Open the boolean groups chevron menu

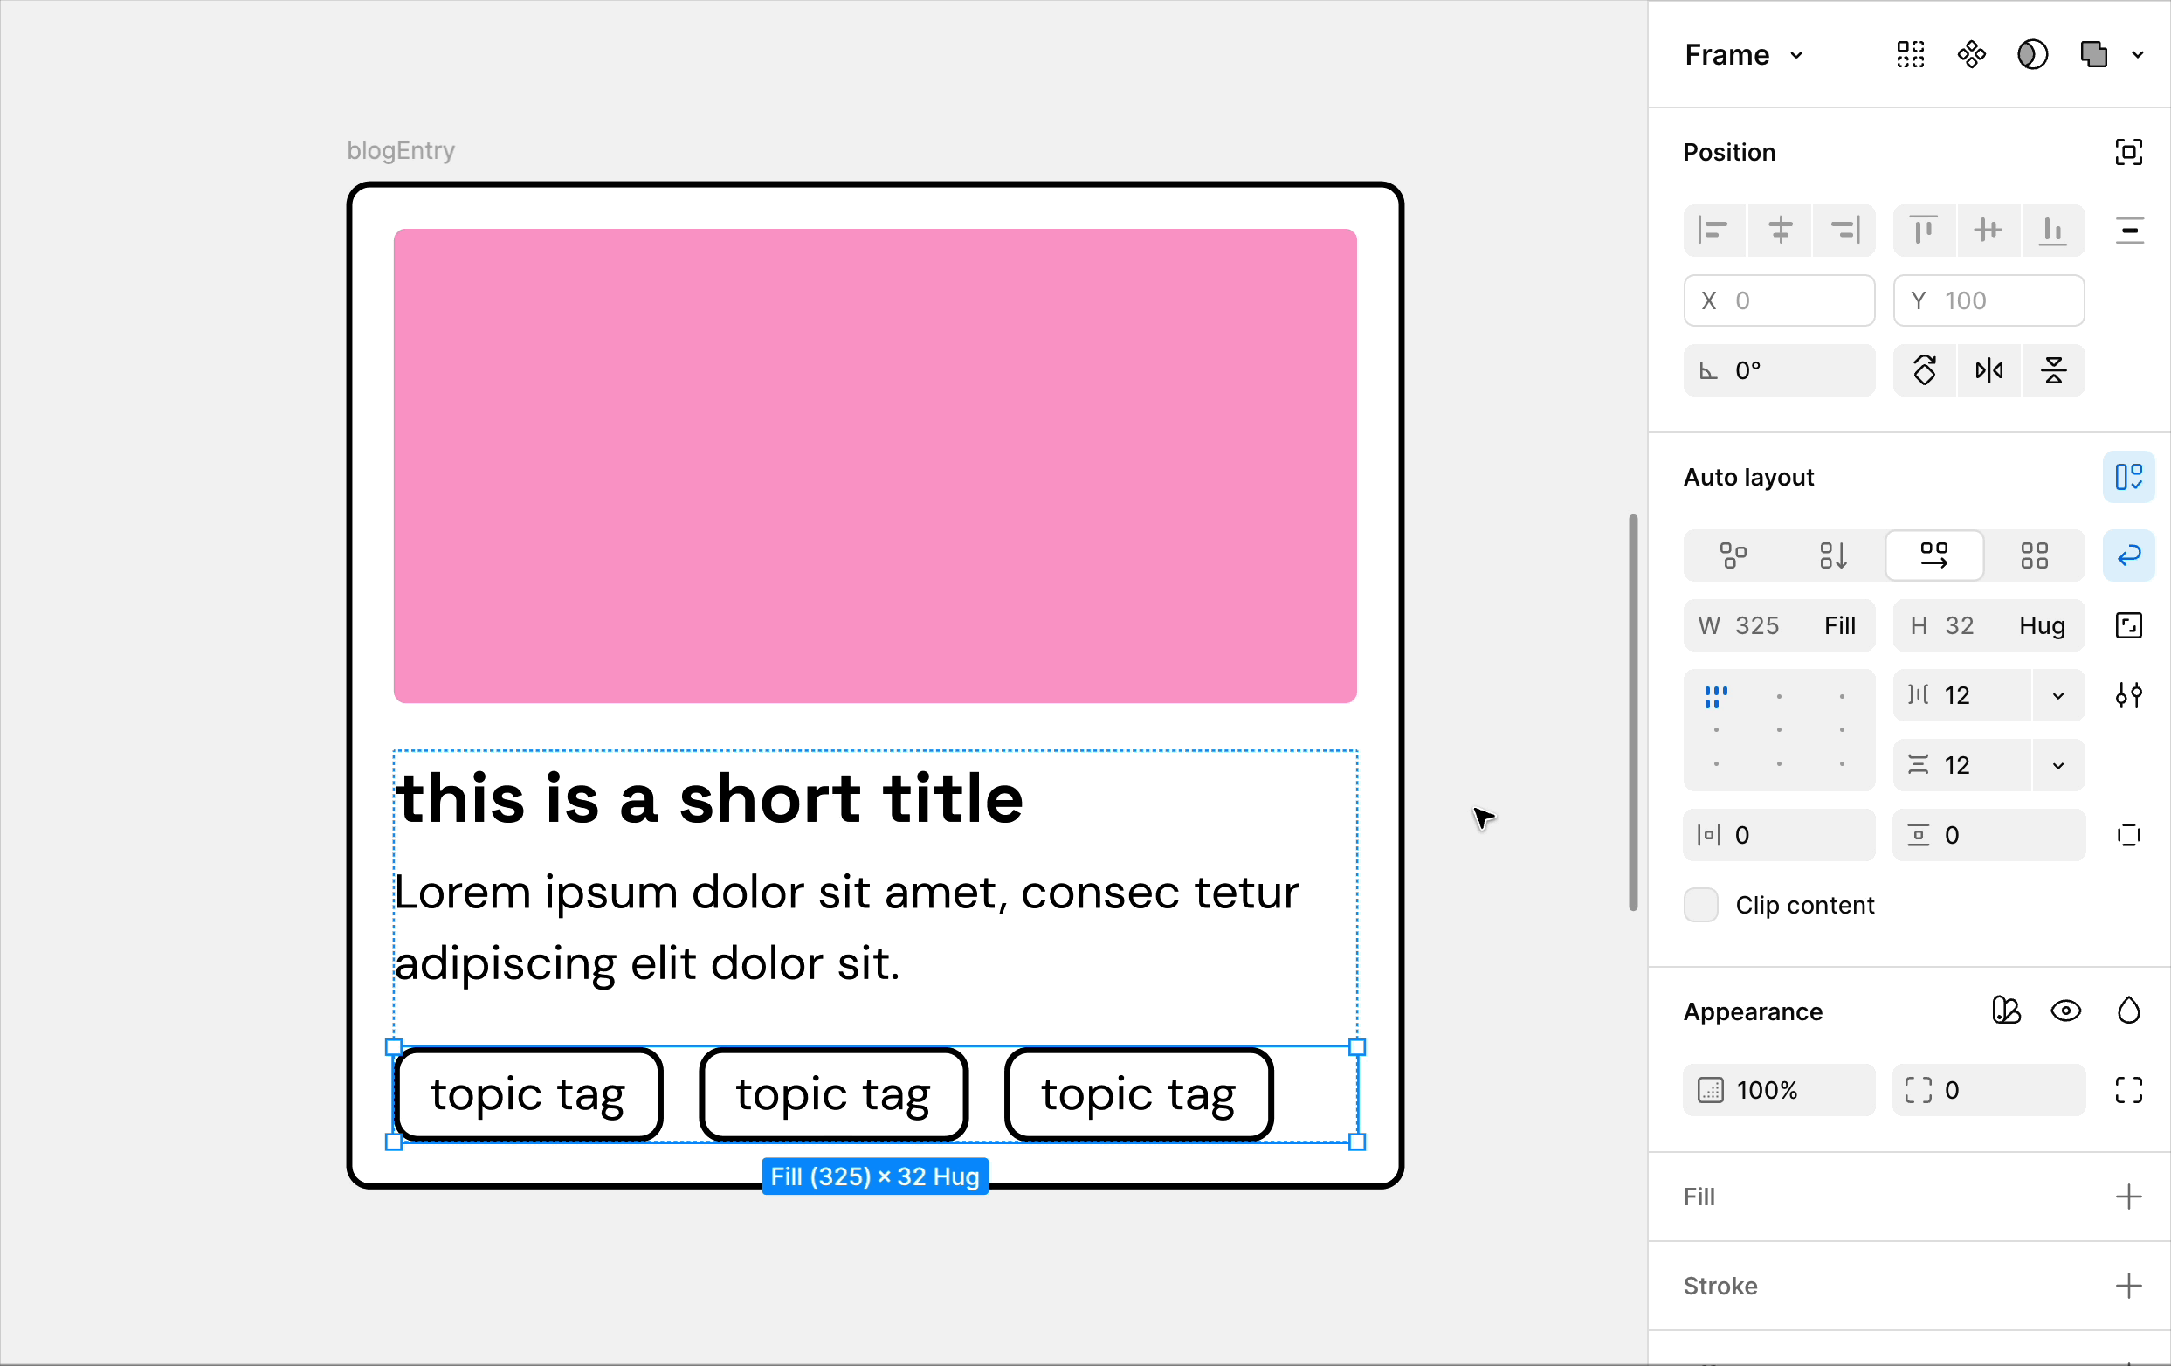point(2139,54)
